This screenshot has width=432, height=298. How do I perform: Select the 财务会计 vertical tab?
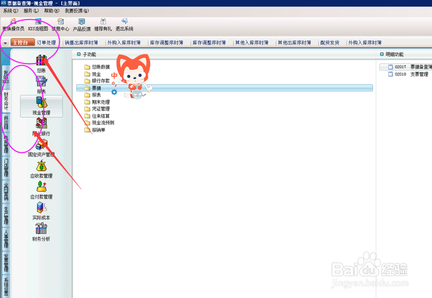point(6,101)
